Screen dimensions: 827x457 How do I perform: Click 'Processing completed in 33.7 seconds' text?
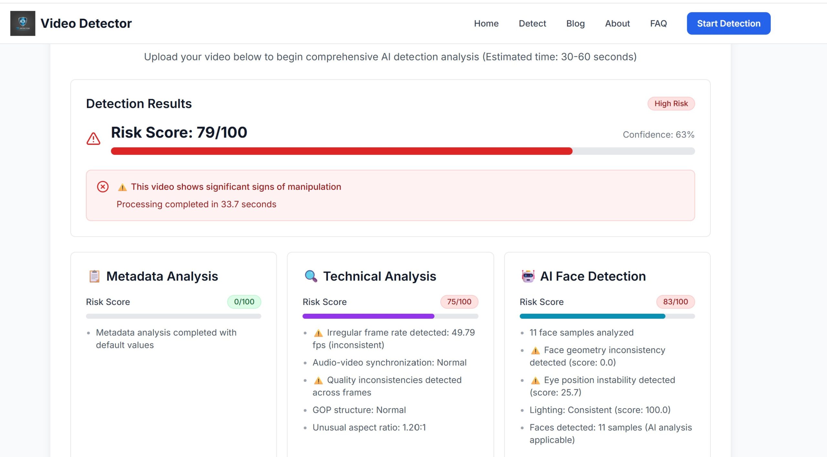[x=196, y=204]
